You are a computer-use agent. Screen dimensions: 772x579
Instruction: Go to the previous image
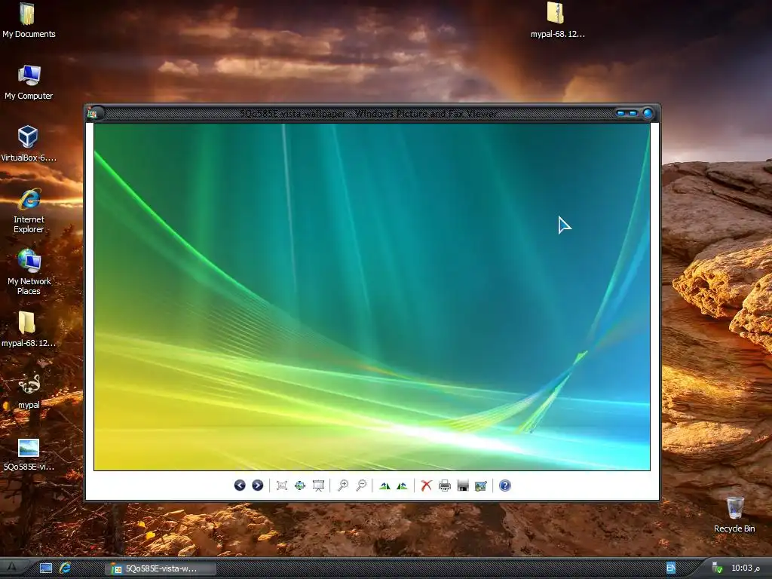tap(240, 486)
